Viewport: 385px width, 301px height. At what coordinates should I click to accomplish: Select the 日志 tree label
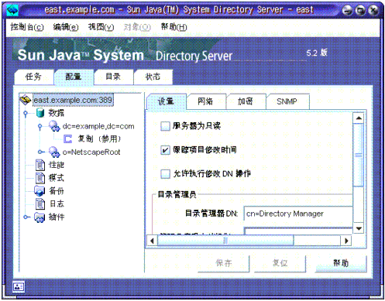[57, 204]
